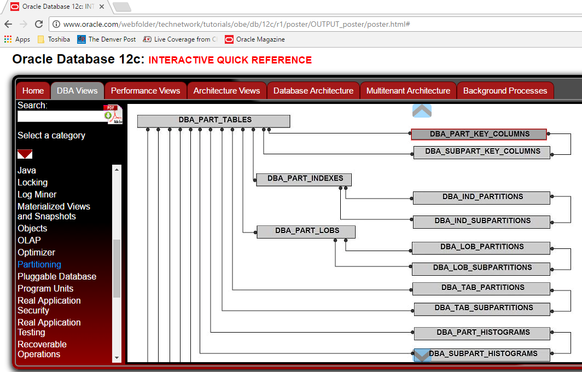Select the Locking category
Screen dimensions: 582x372
pyautogui.click(x=33, y=182)
